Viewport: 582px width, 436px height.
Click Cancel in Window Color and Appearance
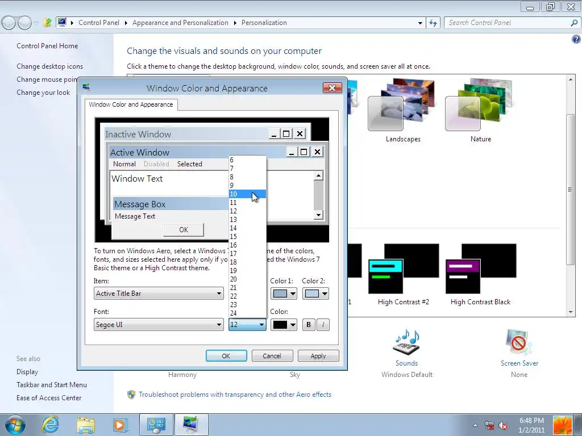[272, 356]
